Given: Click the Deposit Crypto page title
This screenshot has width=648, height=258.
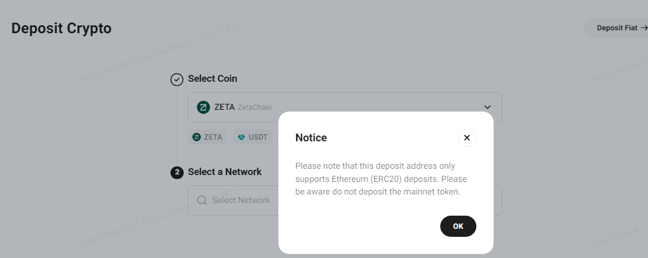Looking at the screenshot, I should point(61,29).
